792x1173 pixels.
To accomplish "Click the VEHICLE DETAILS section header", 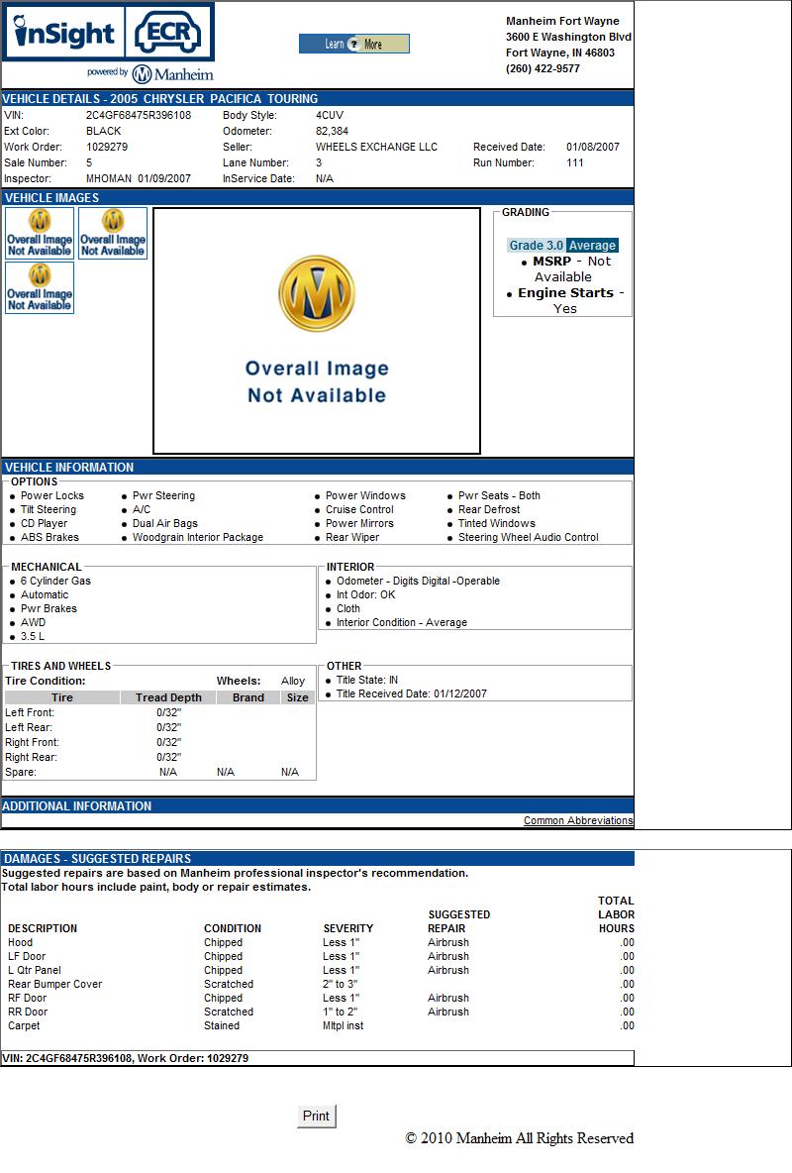I will tap(317, 99).
